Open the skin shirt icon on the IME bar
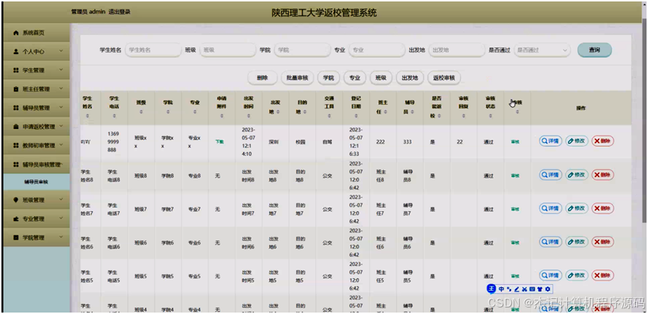The image size is (648, 314). click(540, 289)
